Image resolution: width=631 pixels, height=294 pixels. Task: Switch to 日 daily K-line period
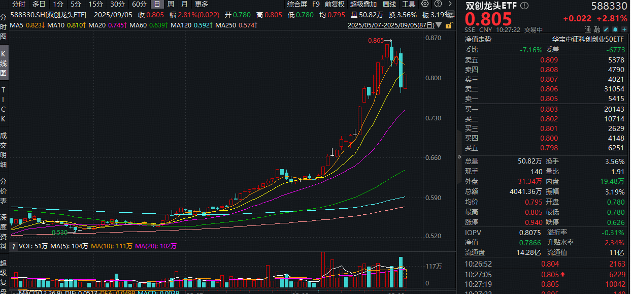(x=157, y=4)
